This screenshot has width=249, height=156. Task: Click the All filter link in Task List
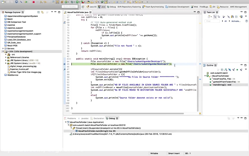pyautogui.click(x=225, y=21)
